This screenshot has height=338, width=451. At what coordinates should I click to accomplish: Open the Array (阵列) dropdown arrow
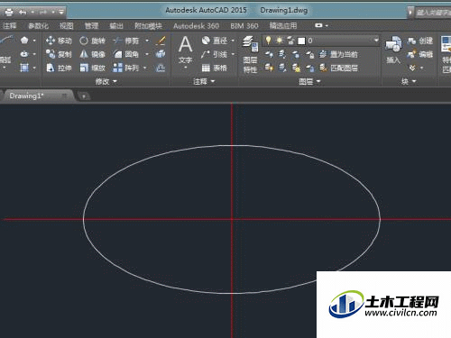pyautogui.click(x=145, y=68)
